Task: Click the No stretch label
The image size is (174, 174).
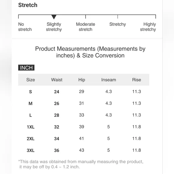Action: pos(25,27)
